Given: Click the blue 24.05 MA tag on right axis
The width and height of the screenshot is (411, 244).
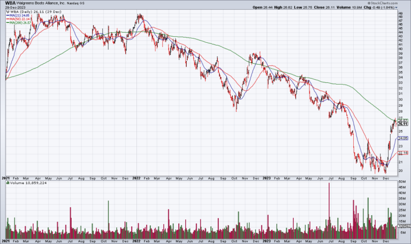Looking at the screenshot, I should (404, 138).
